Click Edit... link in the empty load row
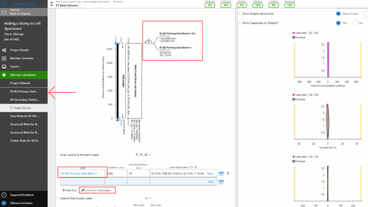 (212, 182)
